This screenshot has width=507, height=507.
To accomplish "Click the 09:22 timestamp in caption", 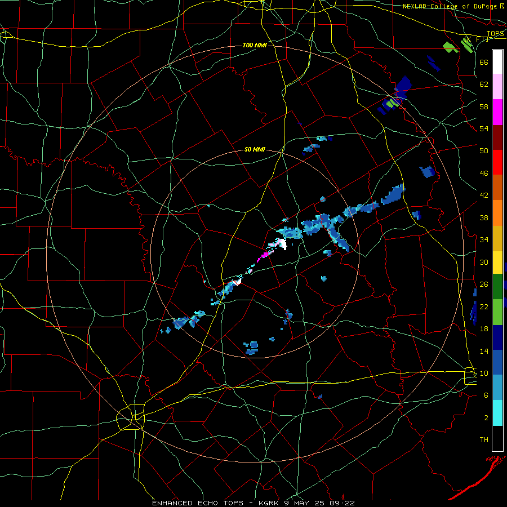I will click(x=342, y=503).
